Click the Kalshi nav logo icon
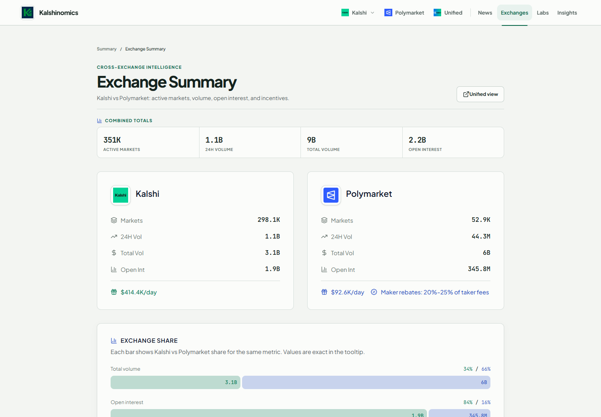 [345, 13]
